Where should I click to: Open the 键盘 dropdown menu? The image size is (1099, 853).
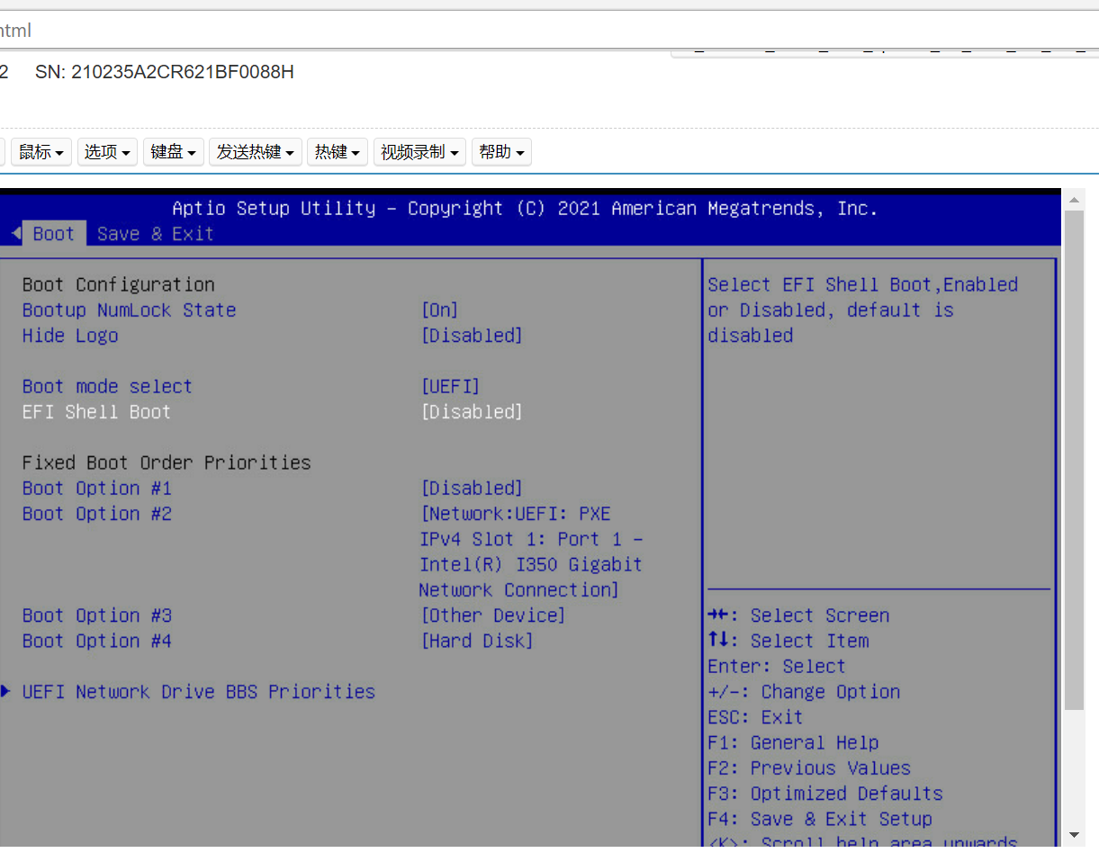(x=174, y=152)
